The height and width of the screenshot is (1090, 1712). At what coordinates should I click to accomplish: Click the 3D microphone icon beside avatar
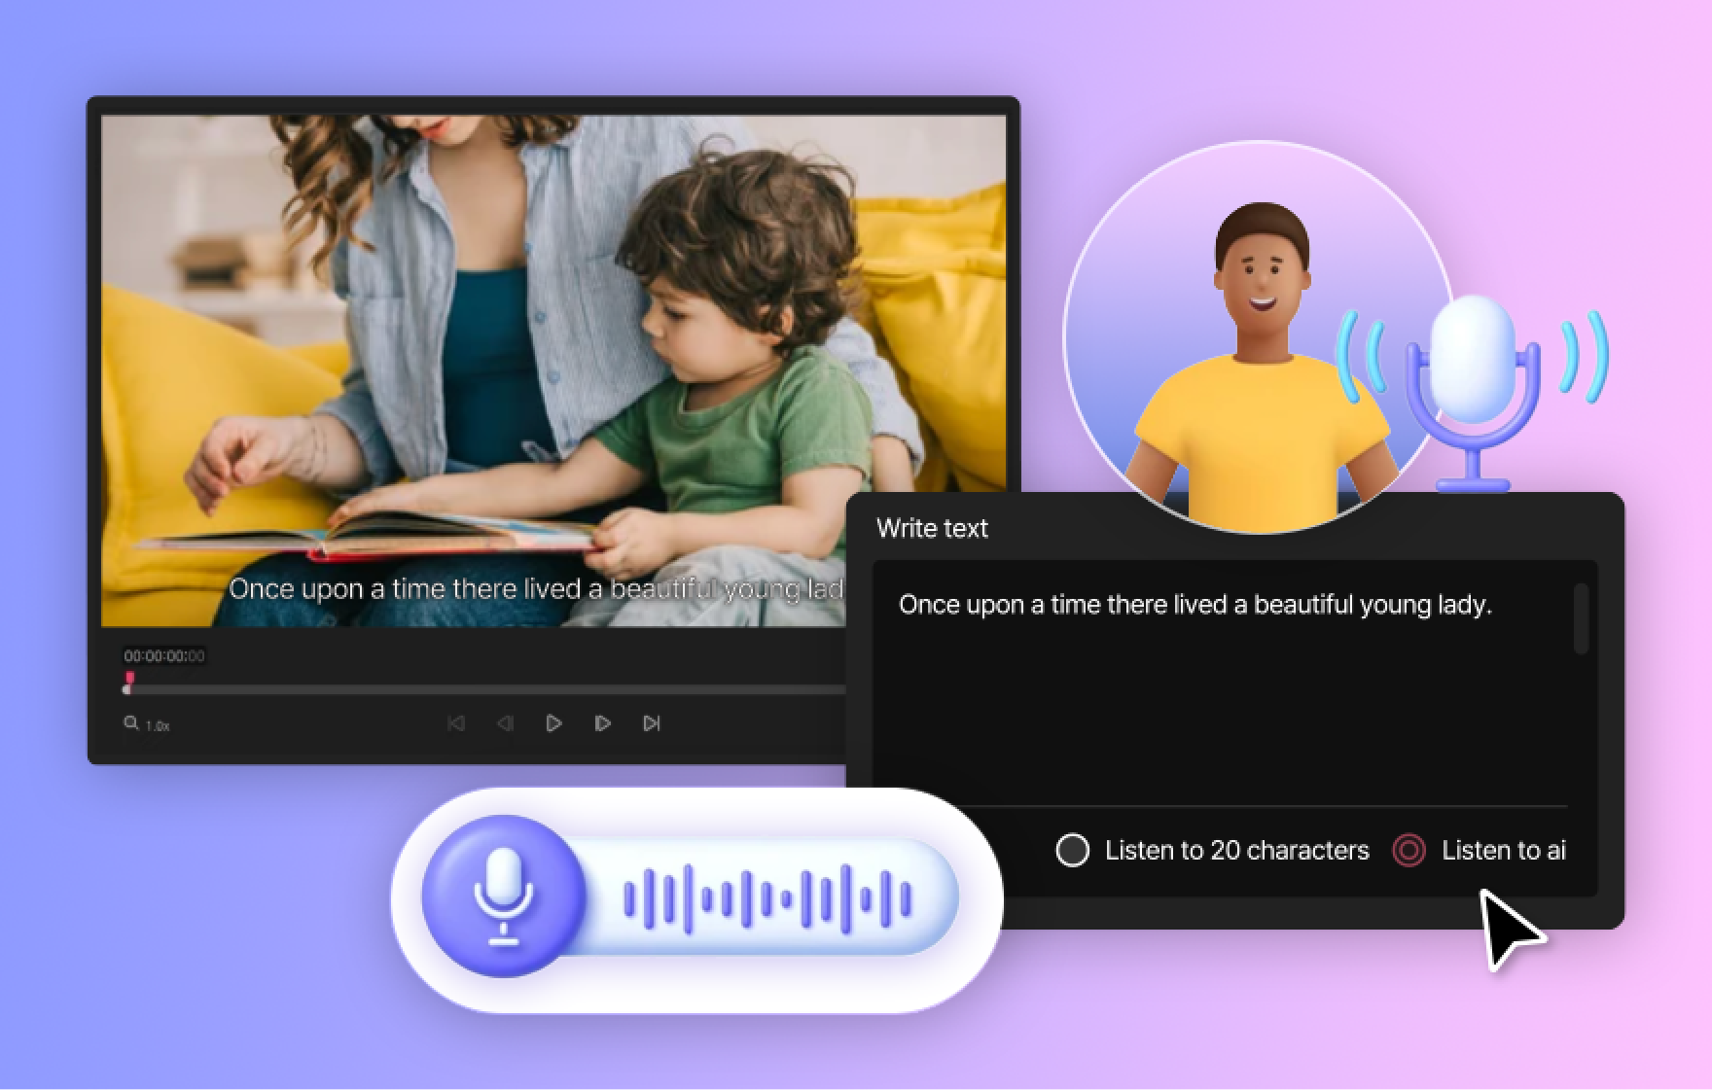pos(1474,389)
